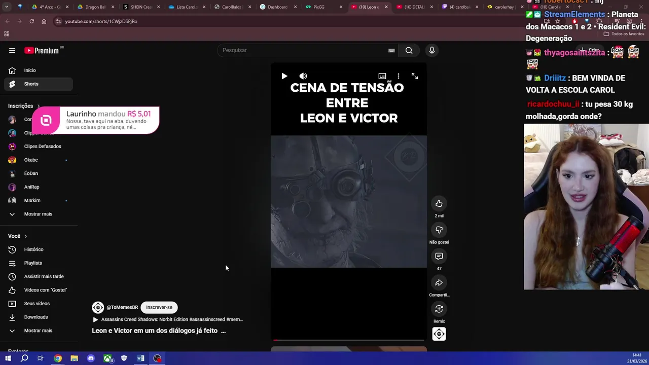Viewport: 649px width, 365px height.
Task: Toggle captions on the Short
Action: tap(382, 76)
